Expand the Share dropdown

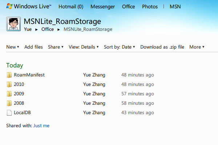tap(56, 47)
